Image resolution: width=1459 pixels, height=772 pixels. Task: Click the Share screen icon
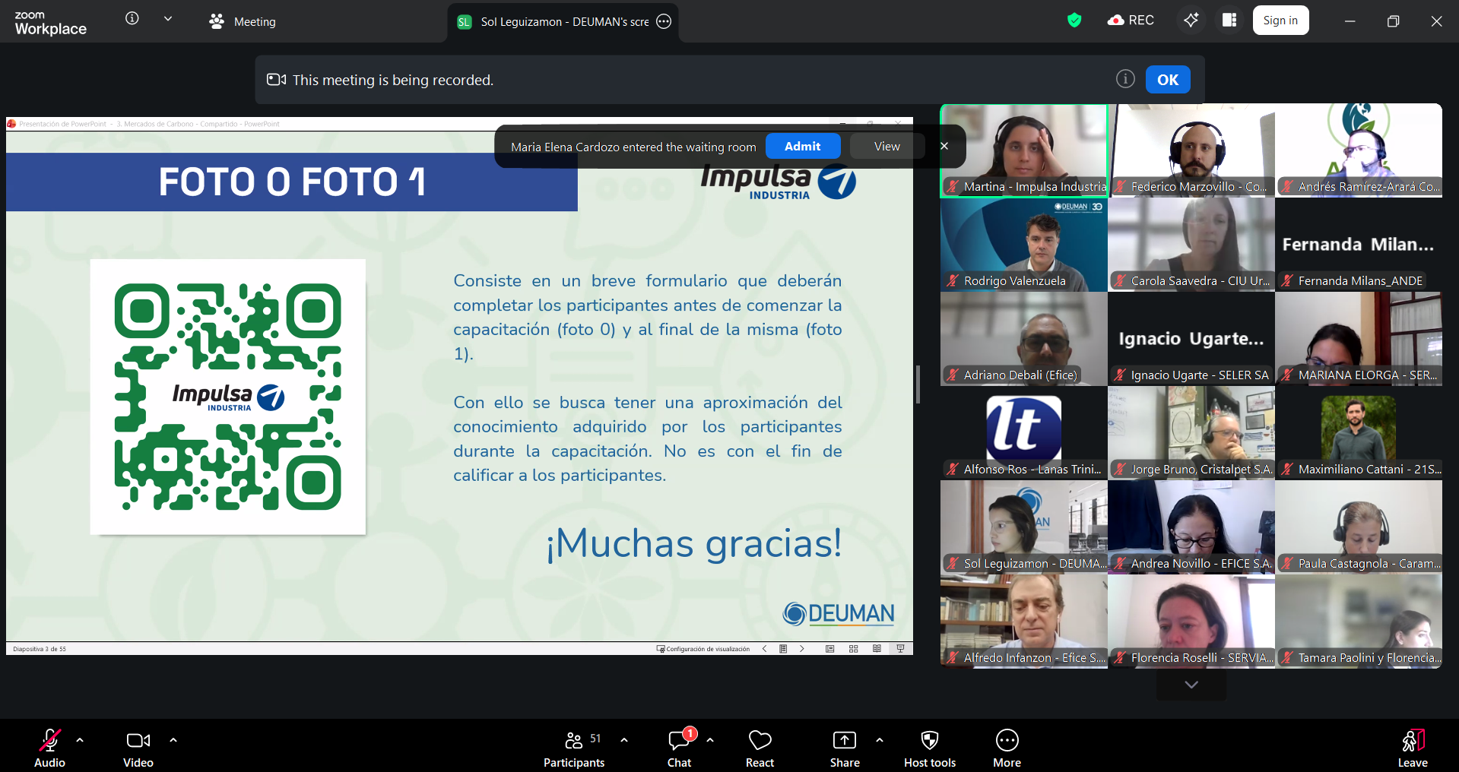(844, 748)
